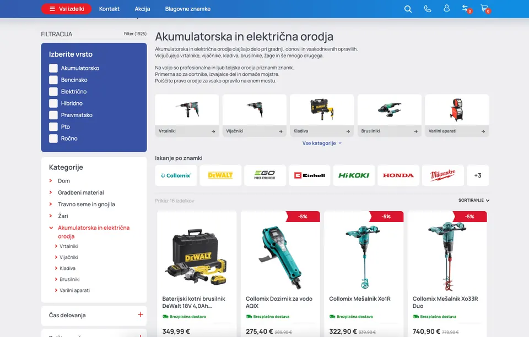Click the arrow on Brusilniki card
Viewport: 529px width, 337px height.
415,131
